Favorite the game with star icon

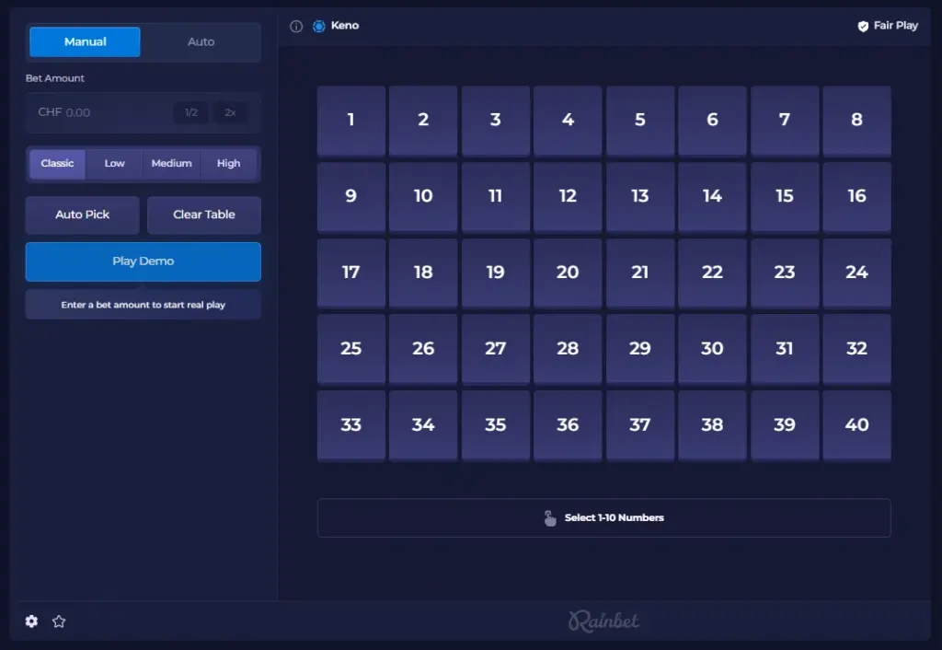click(59, 621)
